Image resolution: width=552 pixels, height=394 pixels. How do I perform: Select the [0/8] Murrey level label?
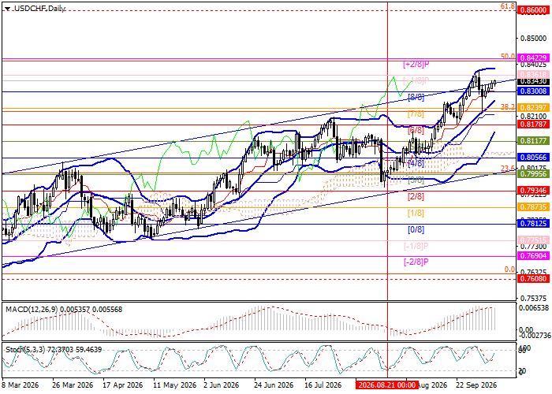416,230
